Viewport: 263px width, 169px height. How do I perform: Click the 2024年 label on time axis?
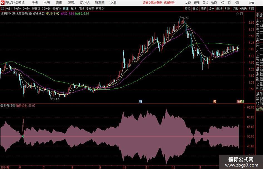5,167
